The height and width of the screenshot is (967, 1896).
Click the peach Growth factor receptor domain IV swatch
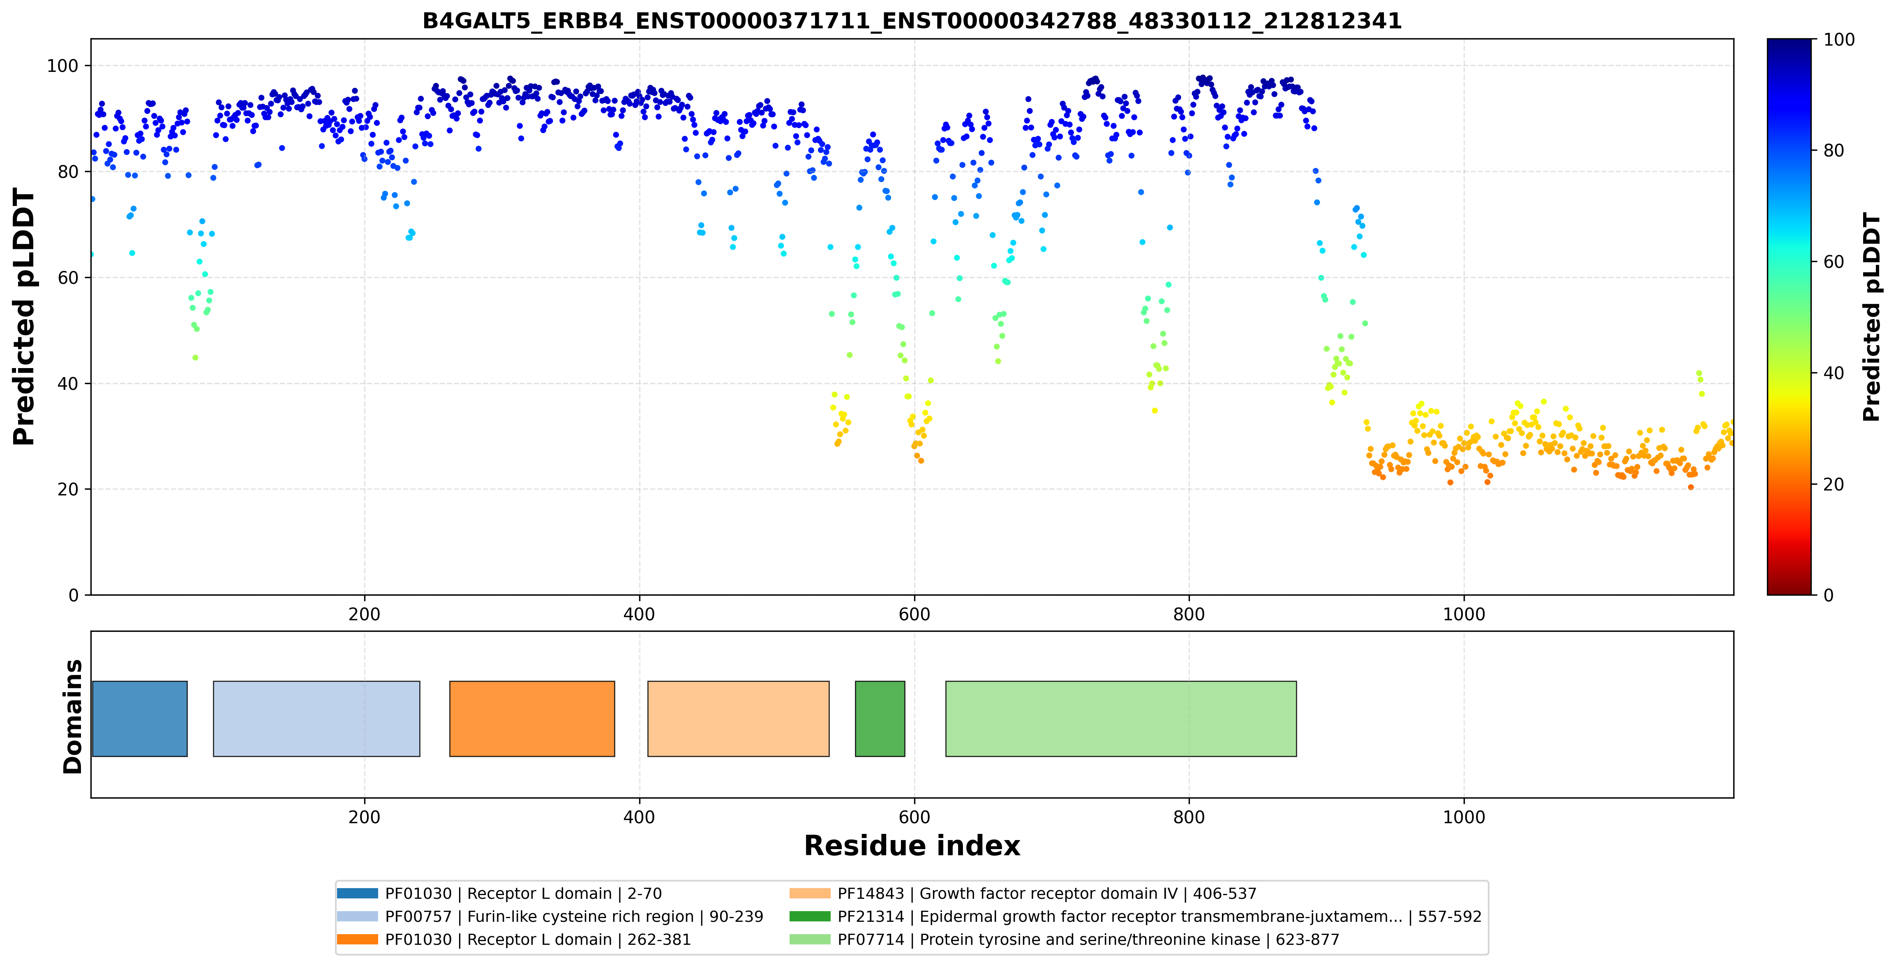click(x=810, y=893)
